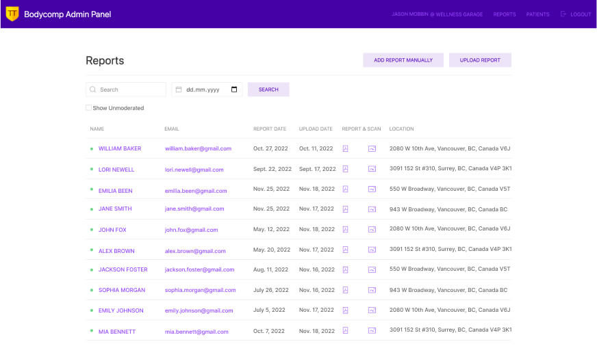This screenshot has width=597, height=346.
Task: Open Lori Newell's scan image icon
Action: 372,169
